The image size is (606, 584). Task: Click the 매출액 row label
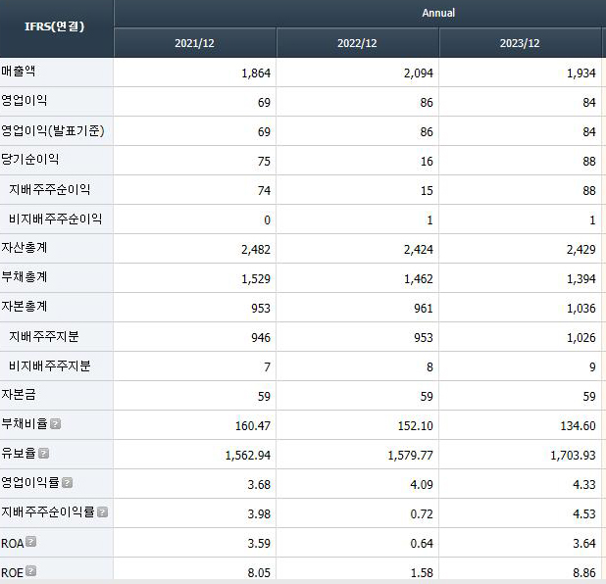(x=19, y=72)
